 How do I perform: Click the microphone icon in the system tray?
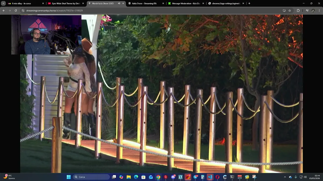point(295,177)
